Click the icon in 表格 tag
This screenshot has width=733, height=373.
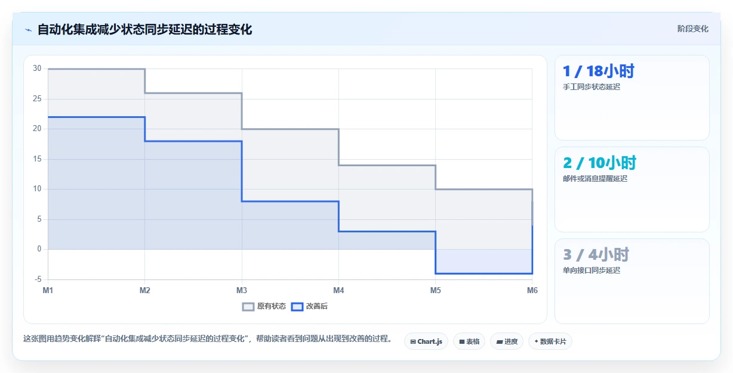pyautogui.click(x=461, y=341)
